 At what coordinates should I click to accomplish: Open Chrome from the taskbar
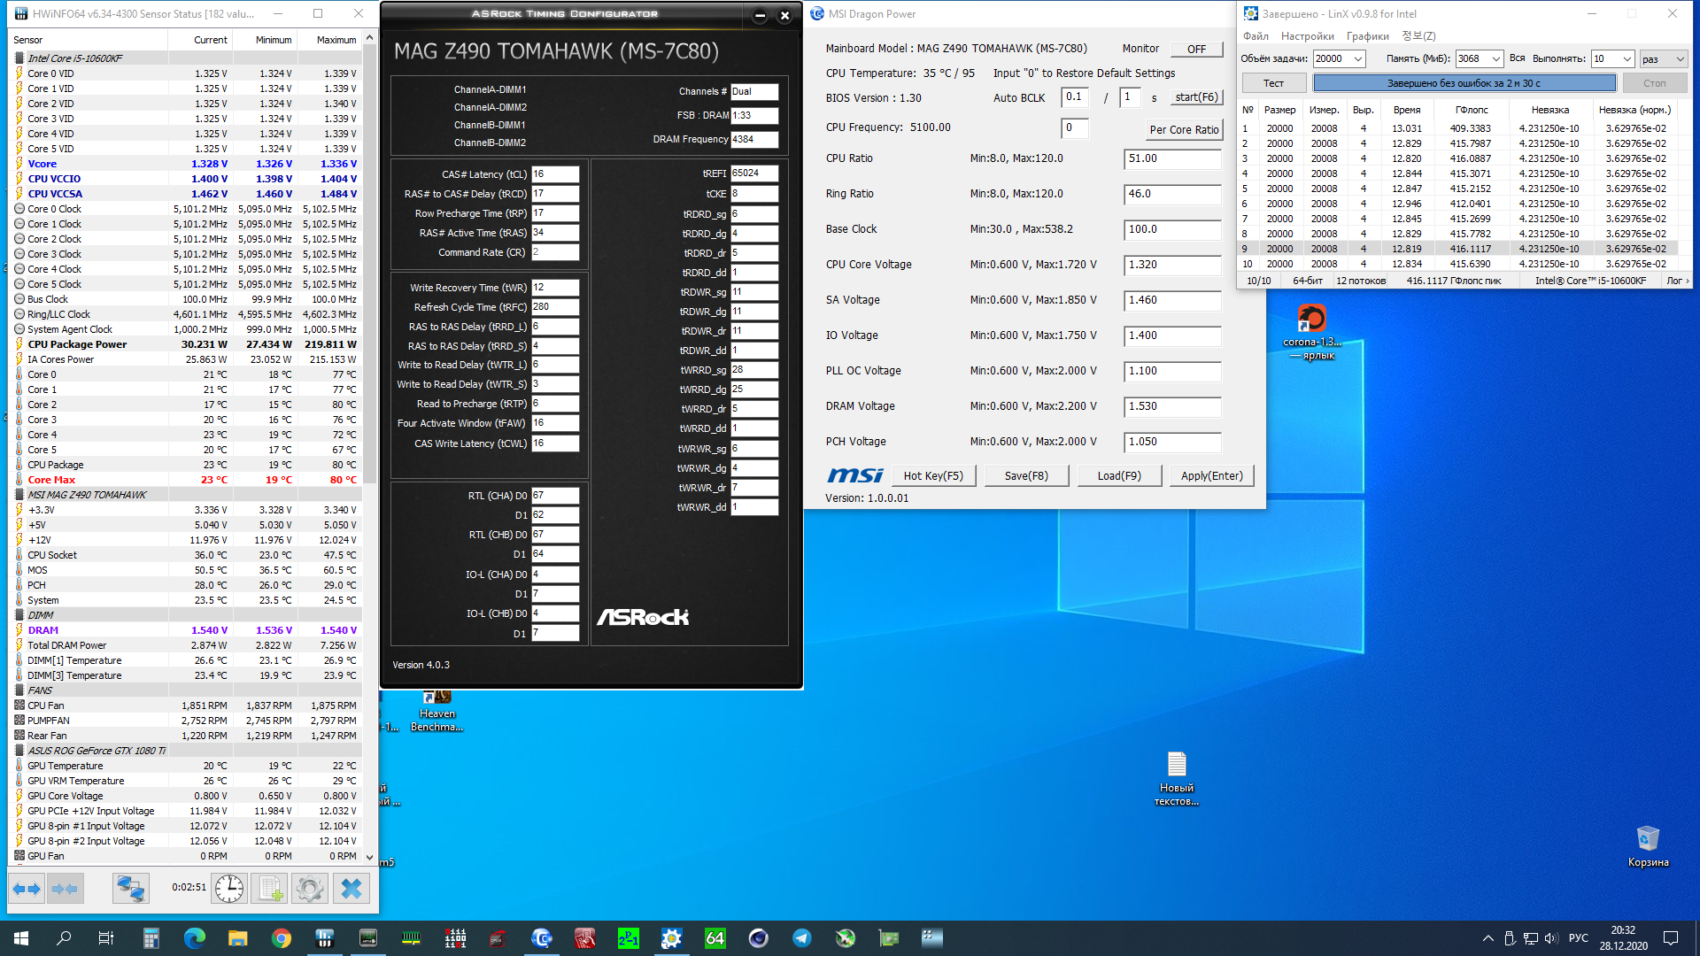tap(282, 938)
